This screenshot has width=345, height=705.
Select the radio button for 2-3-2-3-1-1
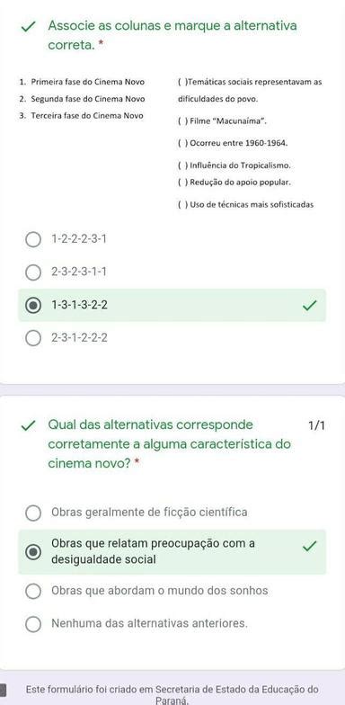click(33, 272)
